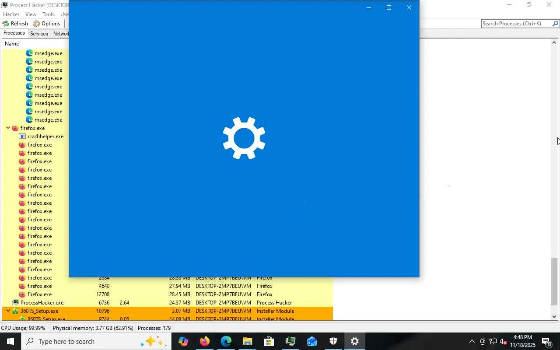Image resolution: width=560 pixels, height=350 pixels.
Task: Click the icon of the firefox.exe parent process
Action: click(15, 128)
